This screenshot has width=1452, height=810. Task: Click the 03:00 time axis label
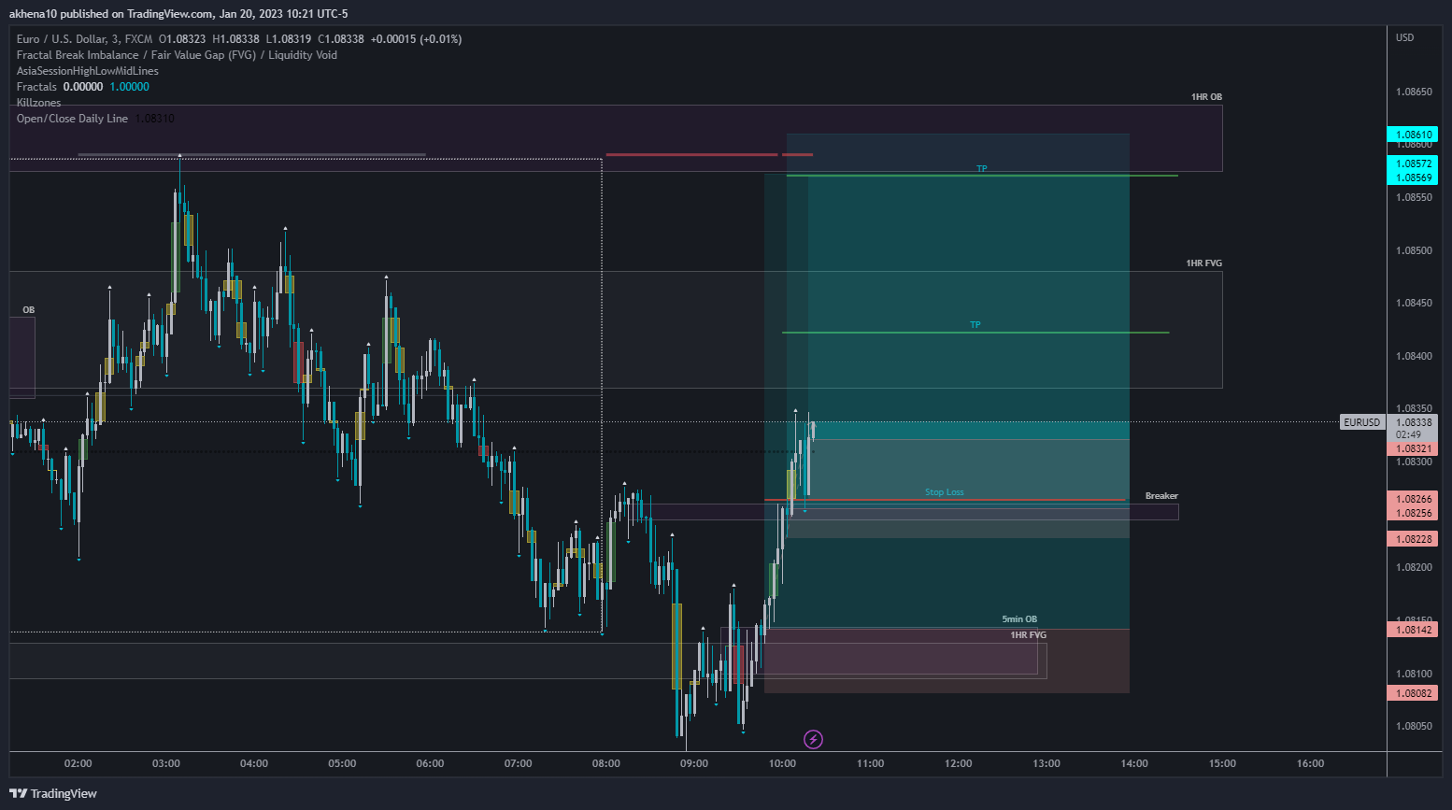coord(166,763)
